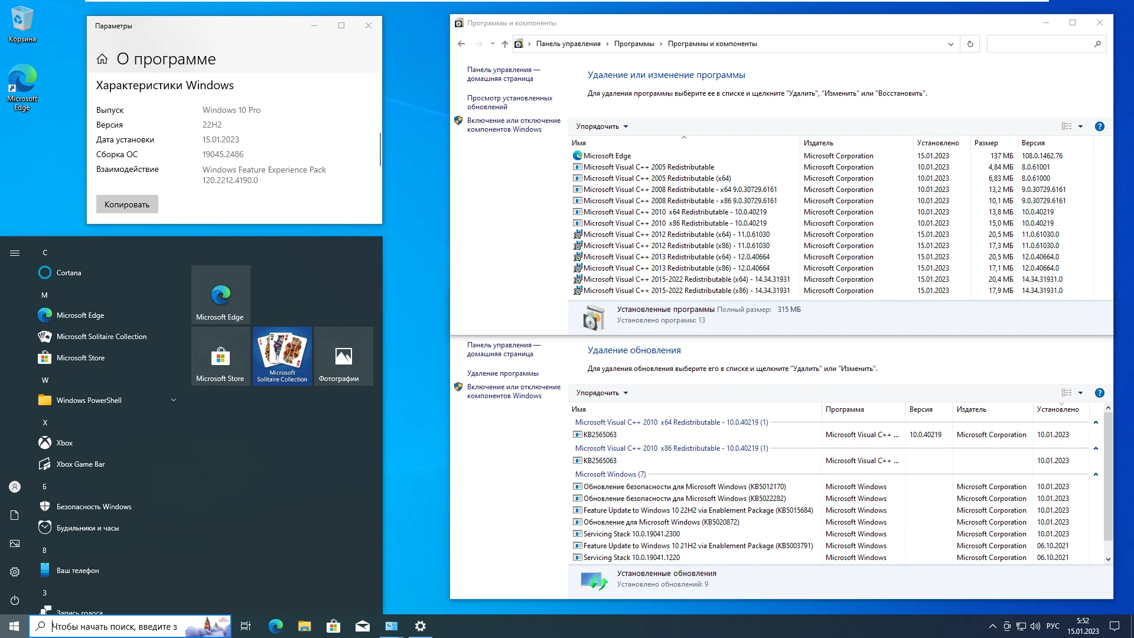1134x638 pixels.
Task: Click the taskbar search input field
Action: coord(118,626)
